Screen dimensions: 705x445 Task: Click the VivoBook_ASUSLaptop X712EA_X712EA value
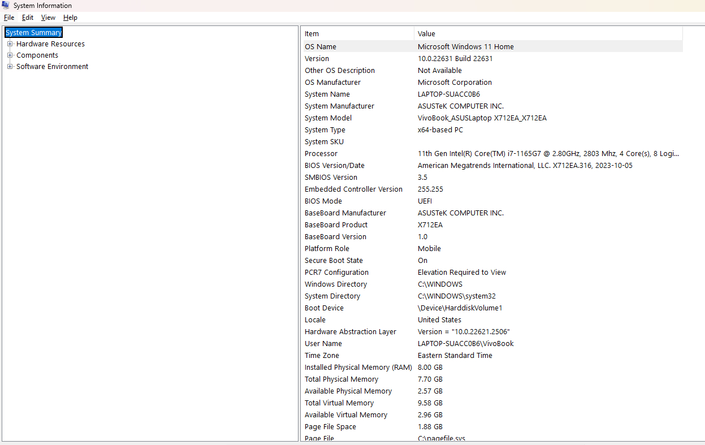coord(482,118)
